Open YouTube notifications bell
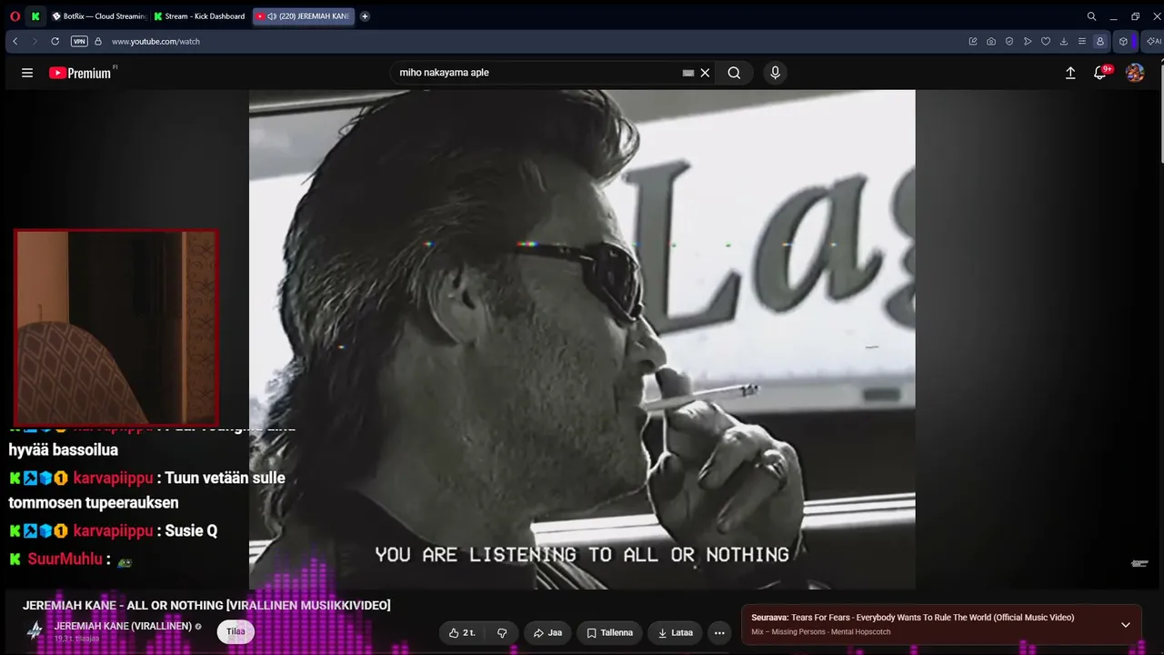This screenshot has height=655, width=1164. 1100,73
